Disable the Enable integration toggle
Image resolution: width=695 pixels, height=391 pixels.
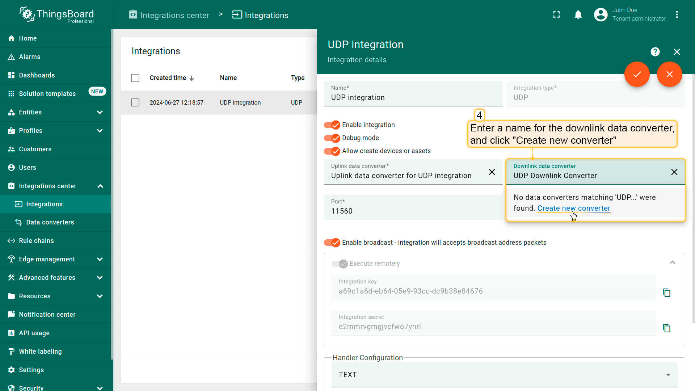click(x=332, y=125)
